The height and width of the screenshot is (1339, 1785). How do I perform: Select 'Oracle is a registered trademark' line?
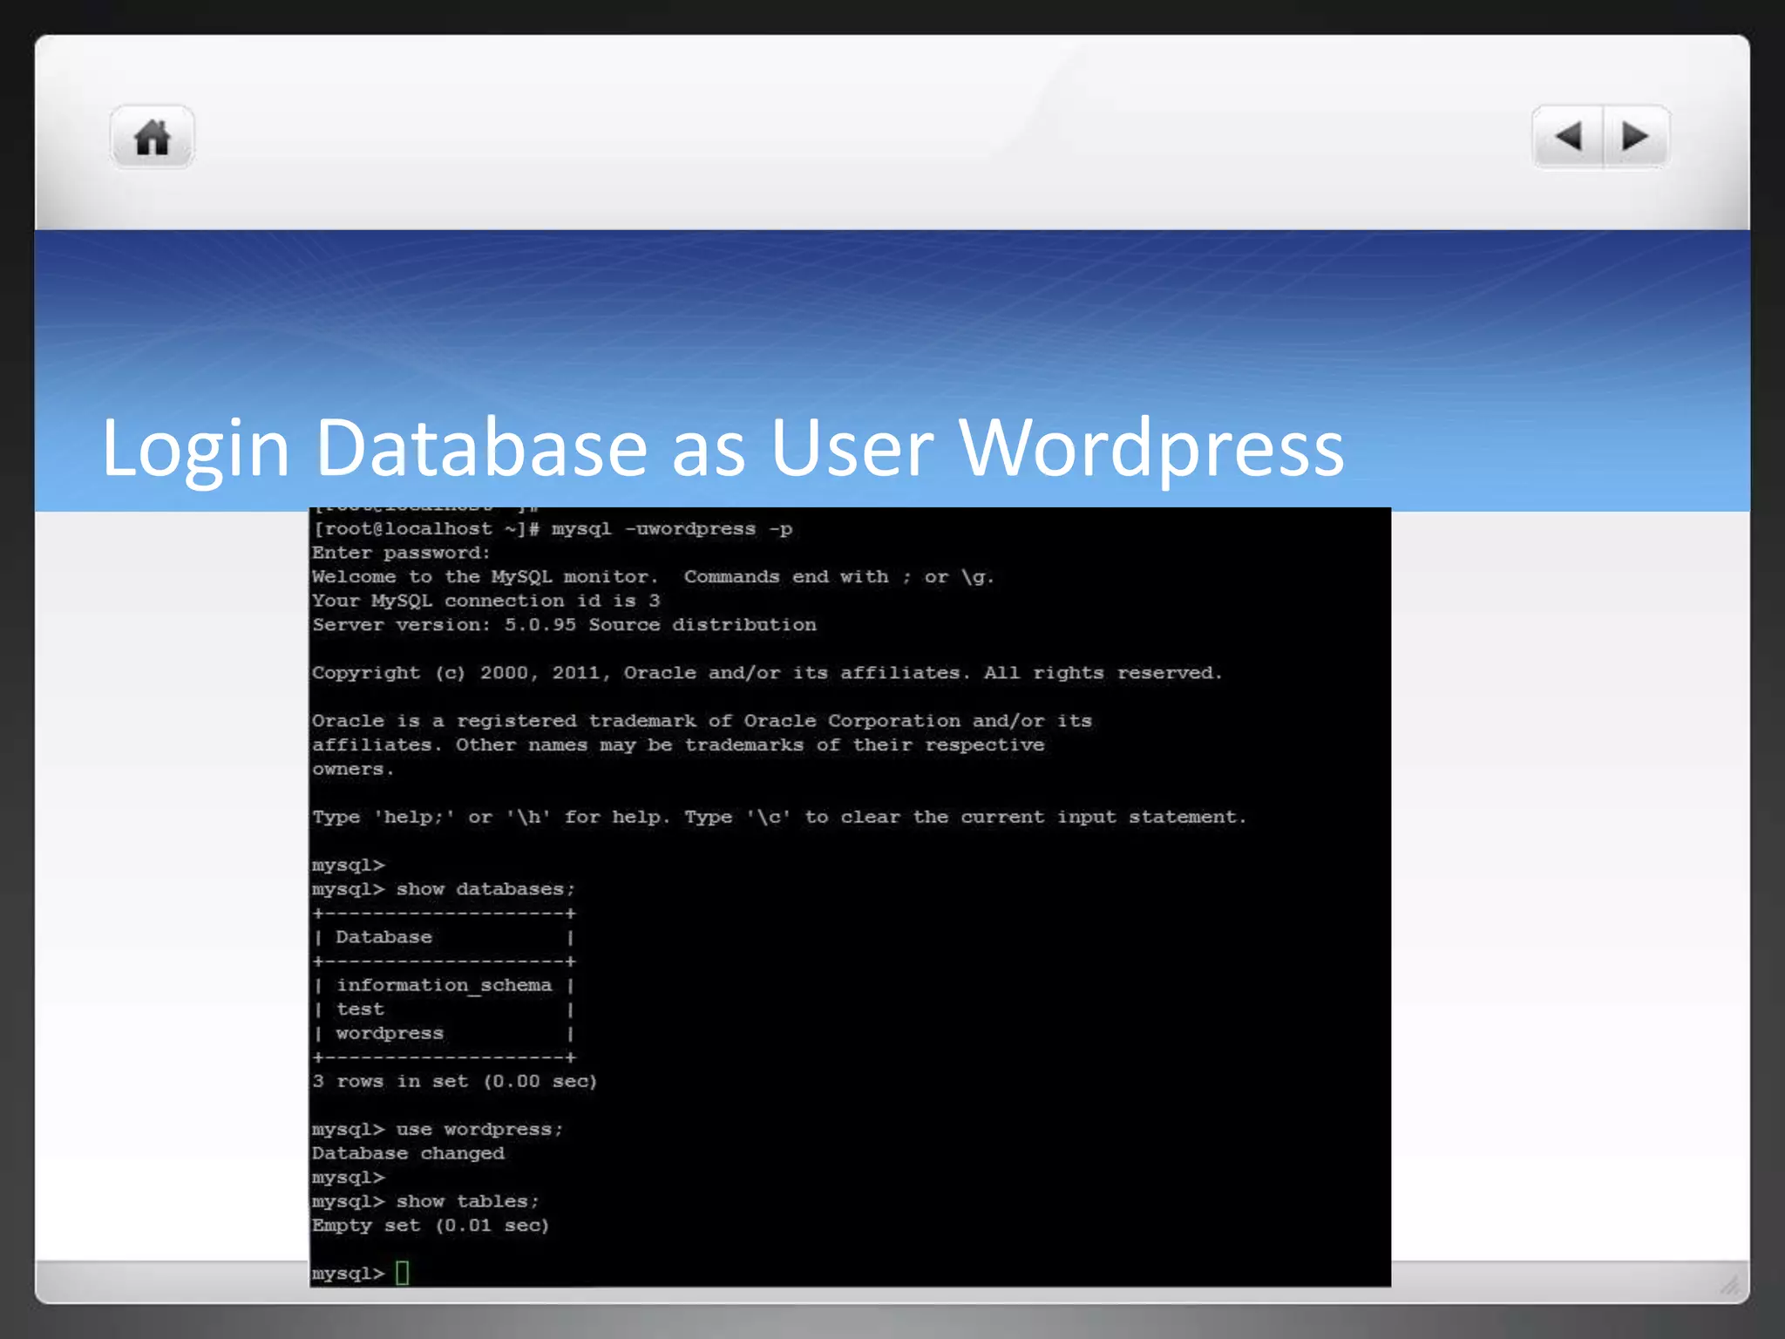[x=702, y=721]
